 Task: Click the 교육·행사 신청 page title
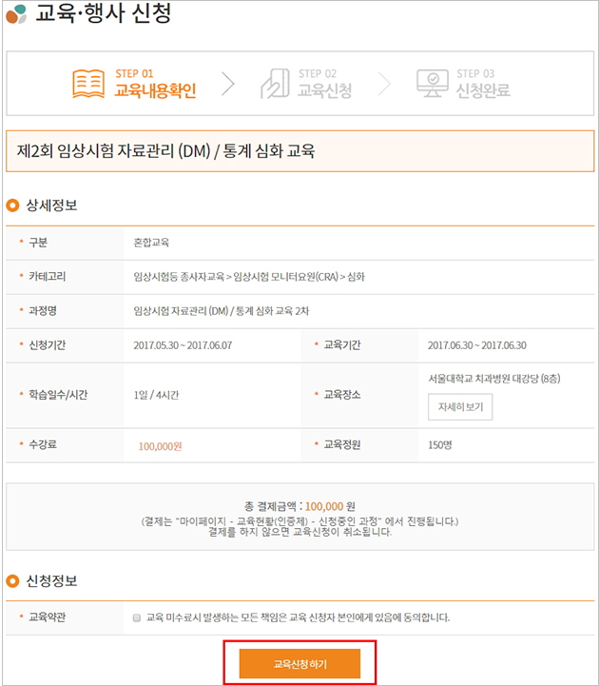104,13
